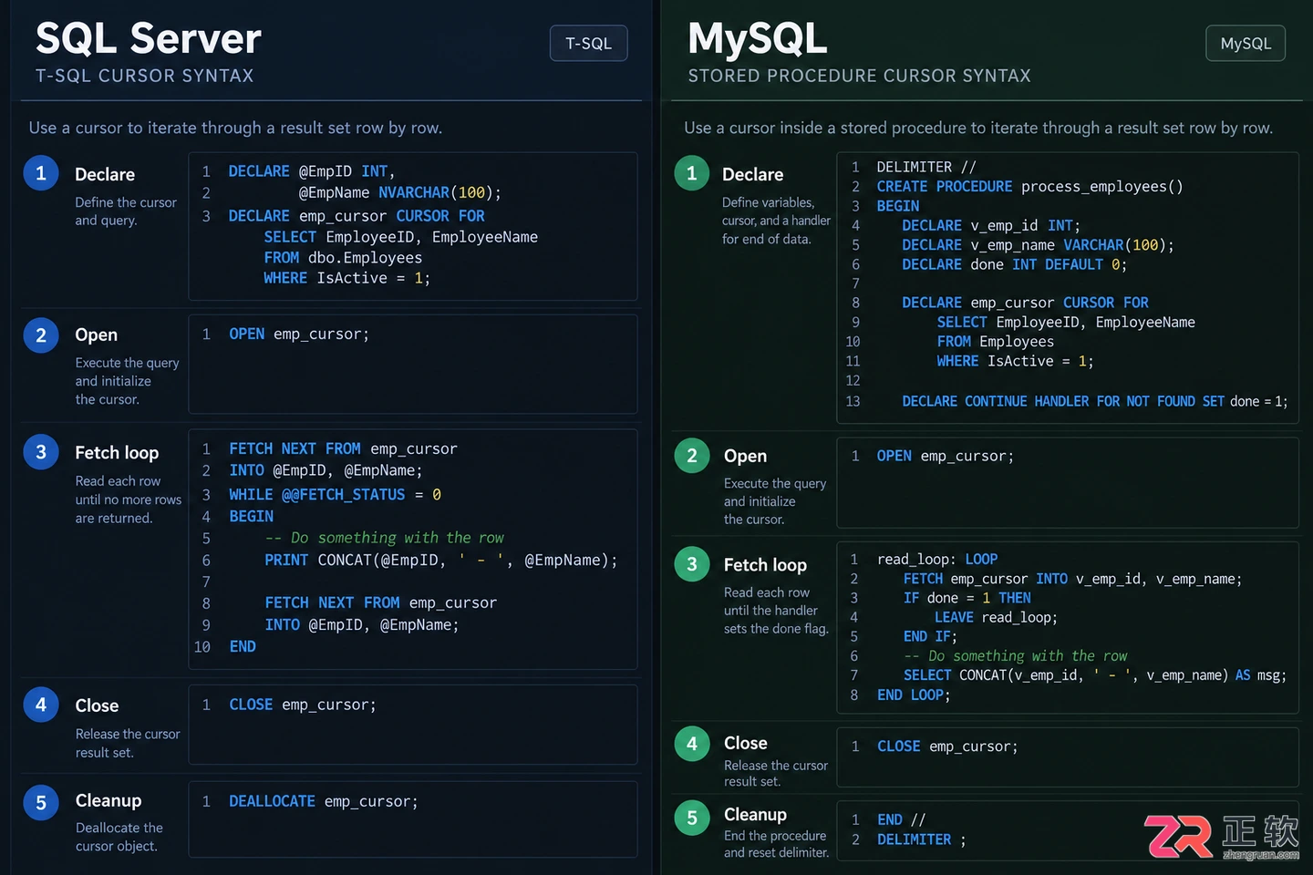Click 'until the handler sets the done flag' text
The width and height of the screenshot is (1313, 875).
coord(776,620)
